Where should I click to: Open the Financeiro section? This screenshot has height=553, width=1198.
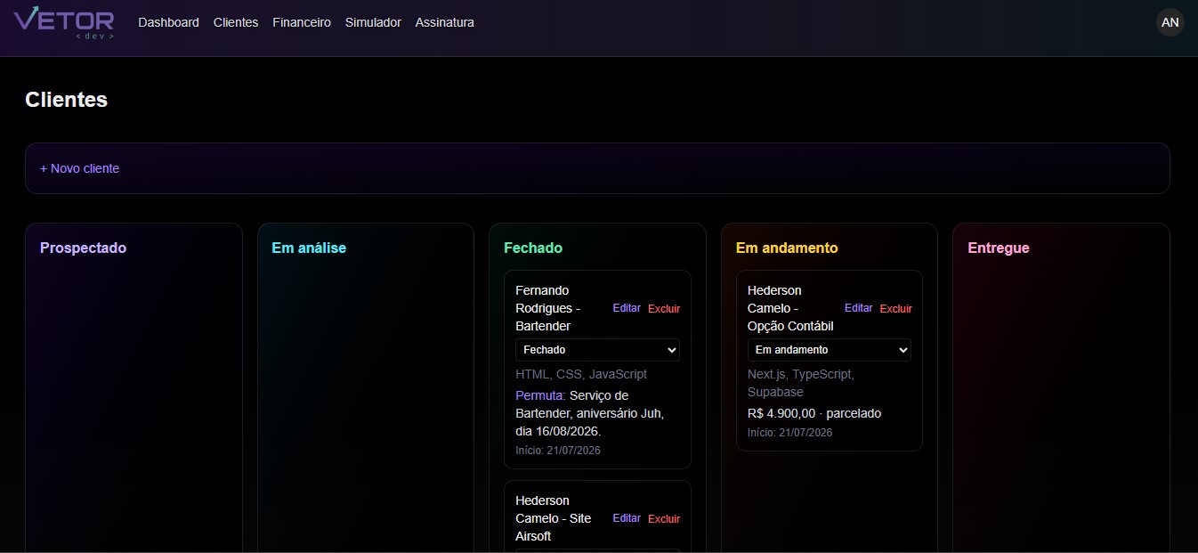302,22
